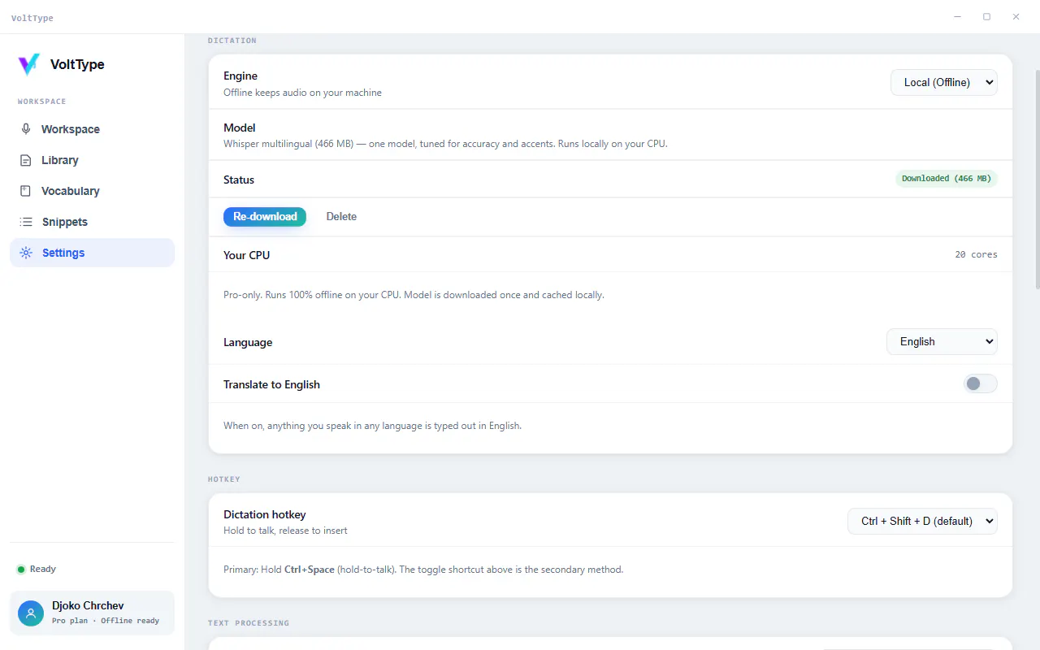
Task: Minimize the VoltType window
Action: 958,16
